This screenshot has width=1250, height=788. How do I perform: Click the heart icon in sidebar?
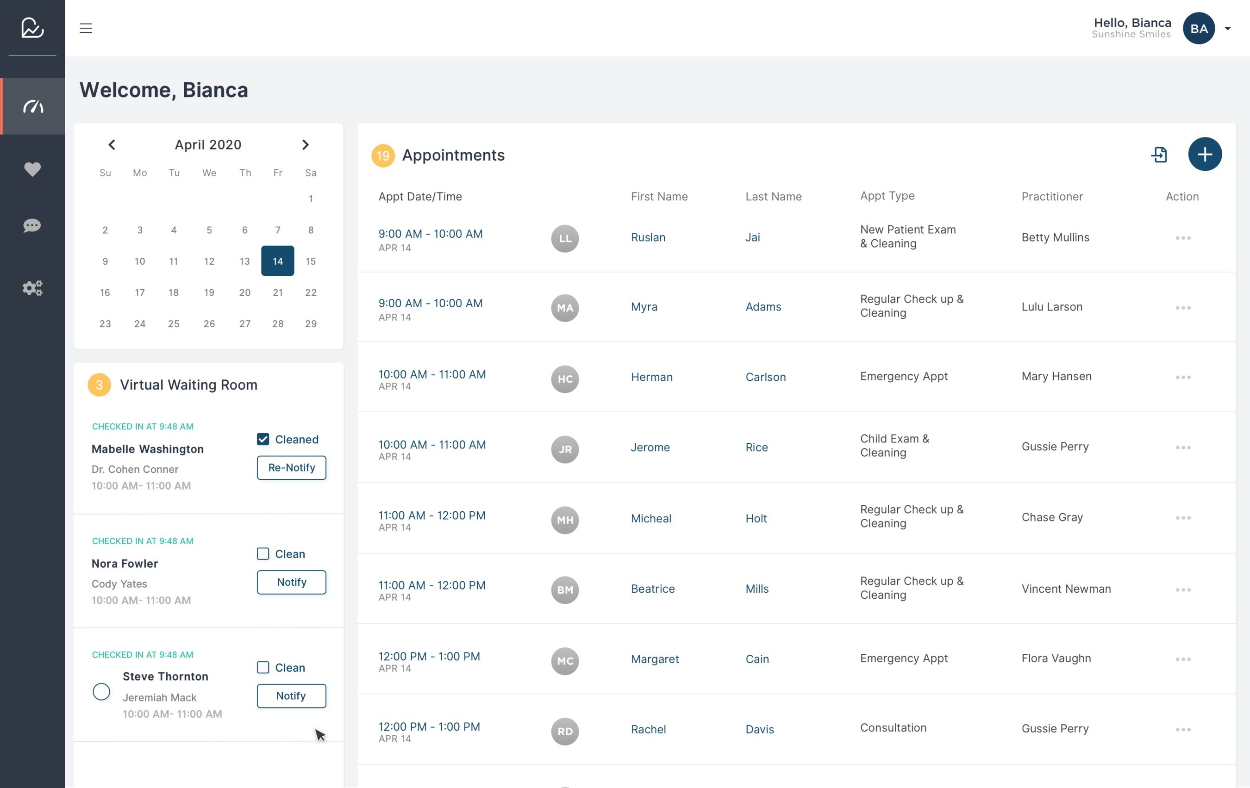click(32, 169)
